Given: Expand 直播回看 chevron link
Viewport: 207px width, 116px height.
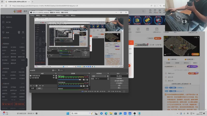Looking at the screenshot, I should [194, 60].
